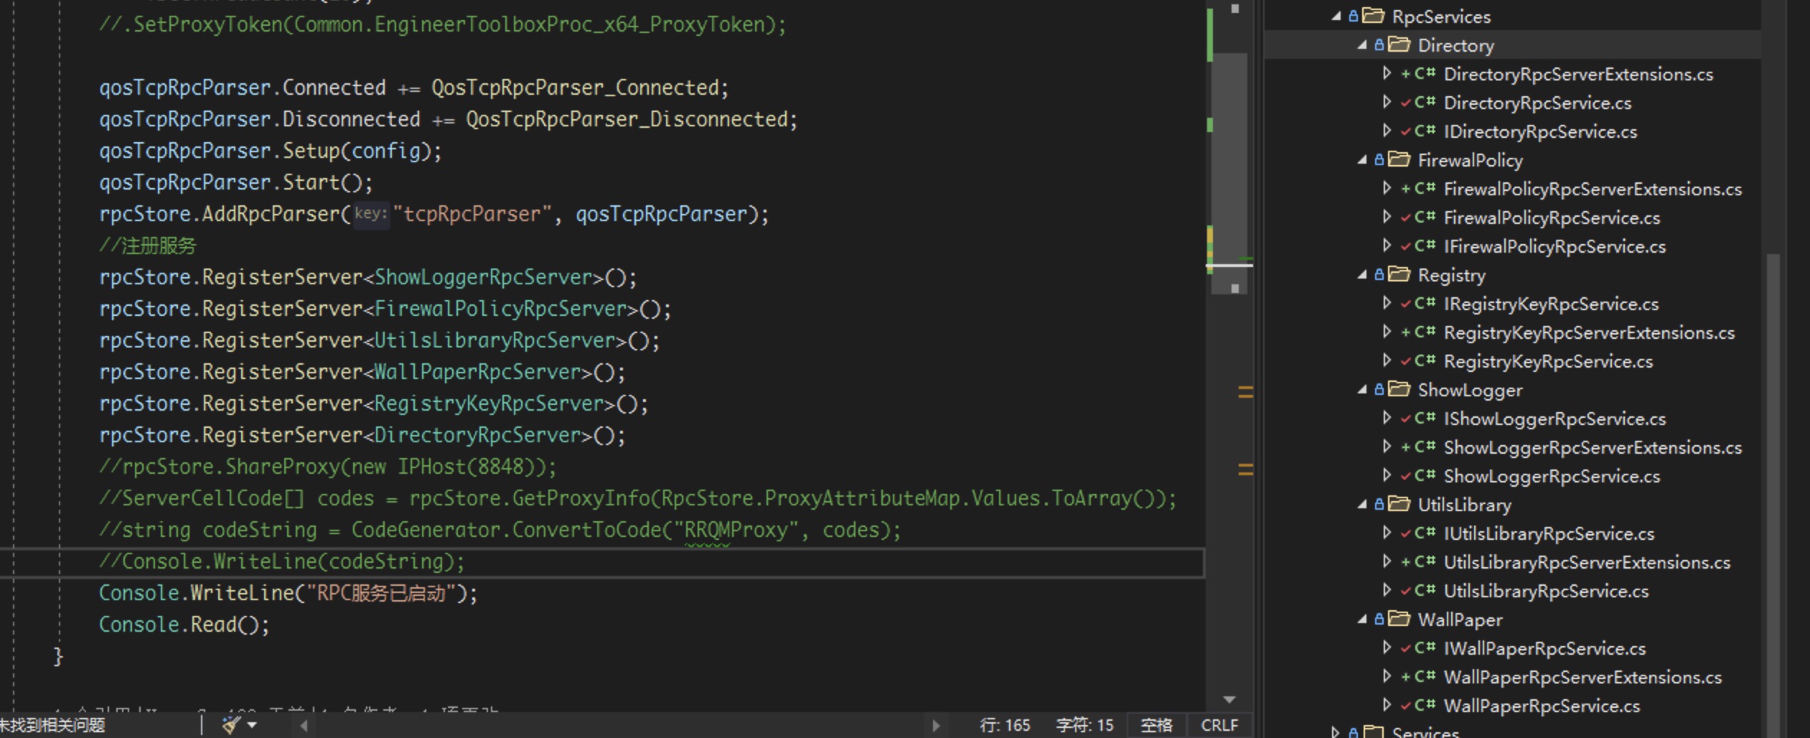Image resolution: width=1810 pixels, height=738 pixels.
Task: Click C# icon of FirewalPolicyRpcServerExtensions.cs
Action: pos(1425,188)
